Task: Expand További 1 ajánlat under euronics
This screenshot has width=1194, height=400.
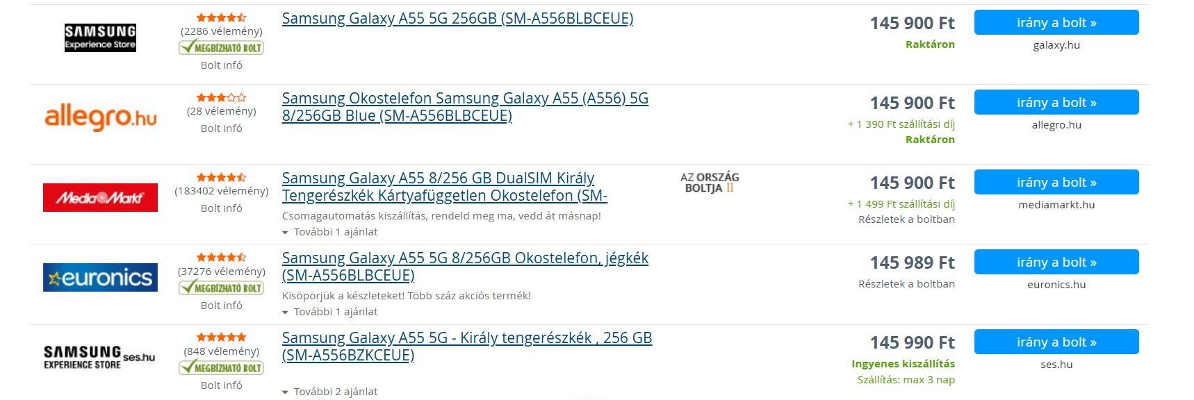Action: click(330, 312)
